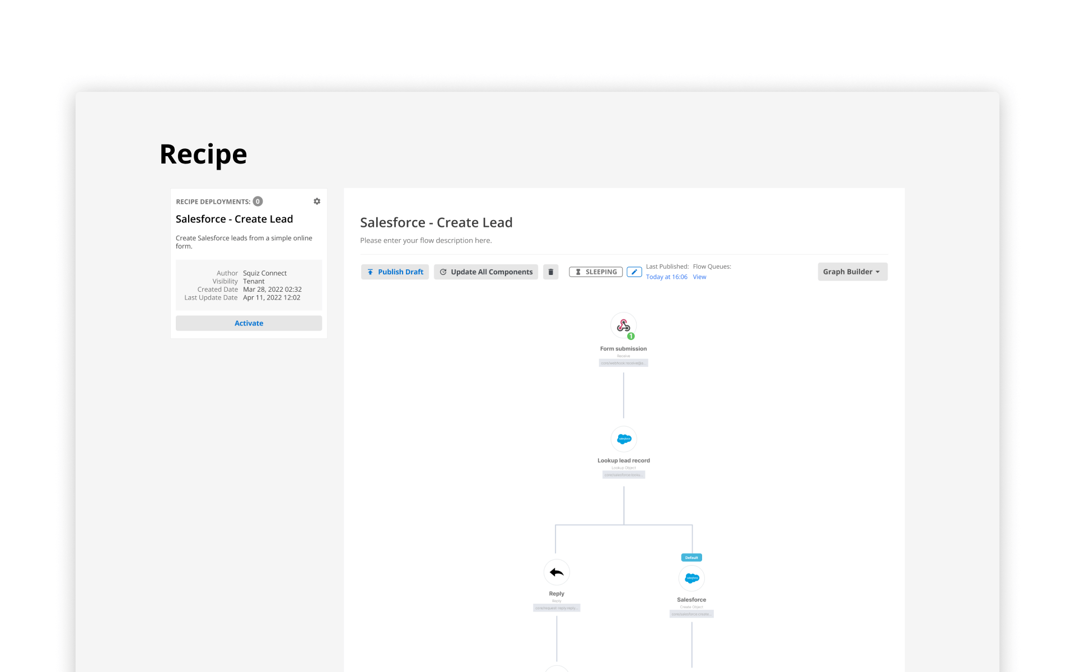Image resolution: width=1075 pixels, height=672 pixels.
Task: Click the Publish Draft button
Action: 395,272
